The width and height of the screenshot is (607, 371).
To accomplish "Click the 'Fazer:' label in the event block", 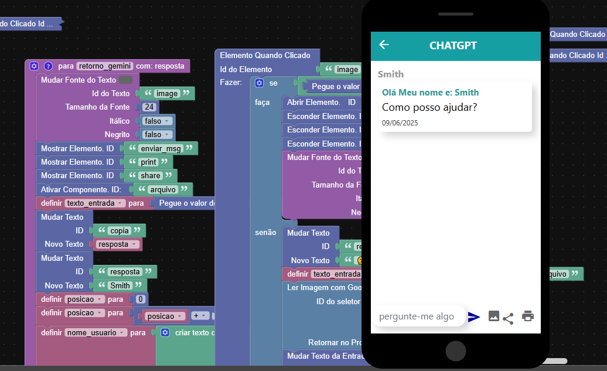I will (x=231, y=83).
